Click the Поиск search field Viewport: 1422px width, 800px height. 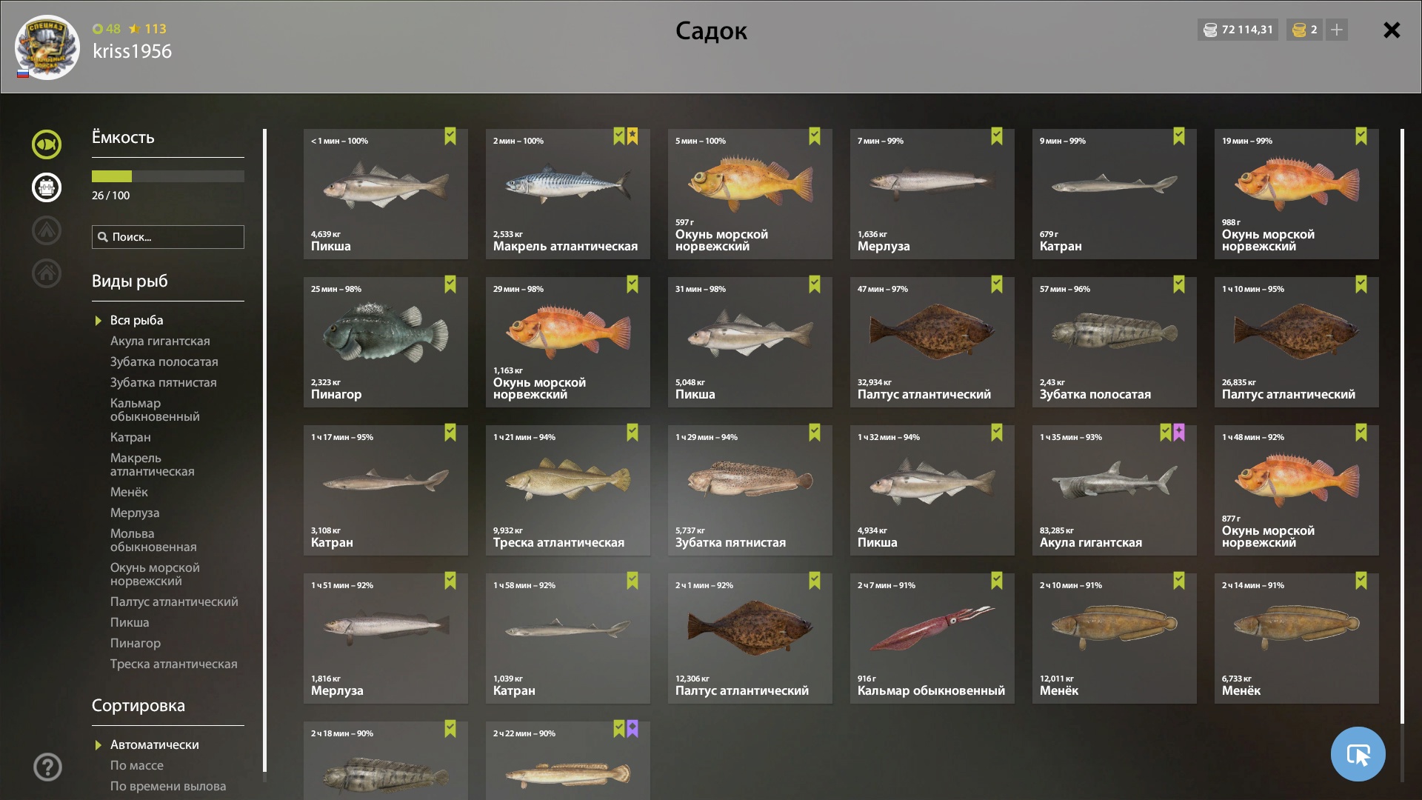(168, 237)
